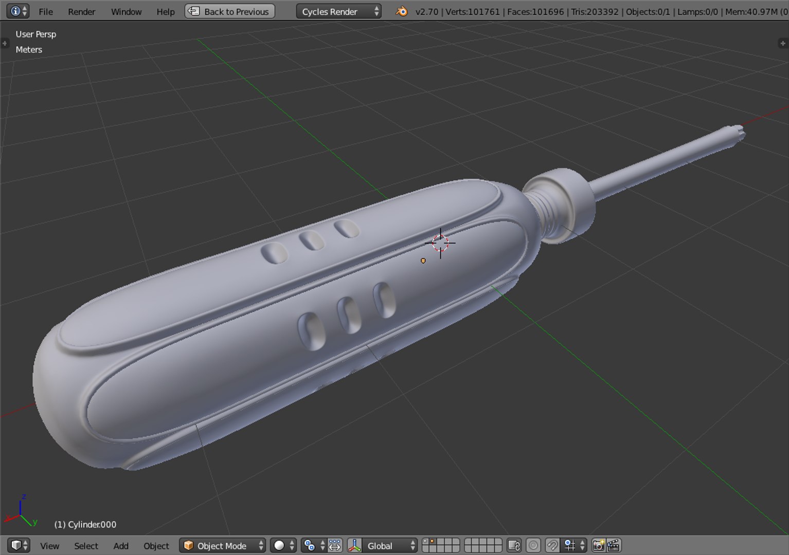Image resolution: width=789 pixels, height=555 pixels.
Task: Click the orange object origin dot
Action: [x=423, y=261]
